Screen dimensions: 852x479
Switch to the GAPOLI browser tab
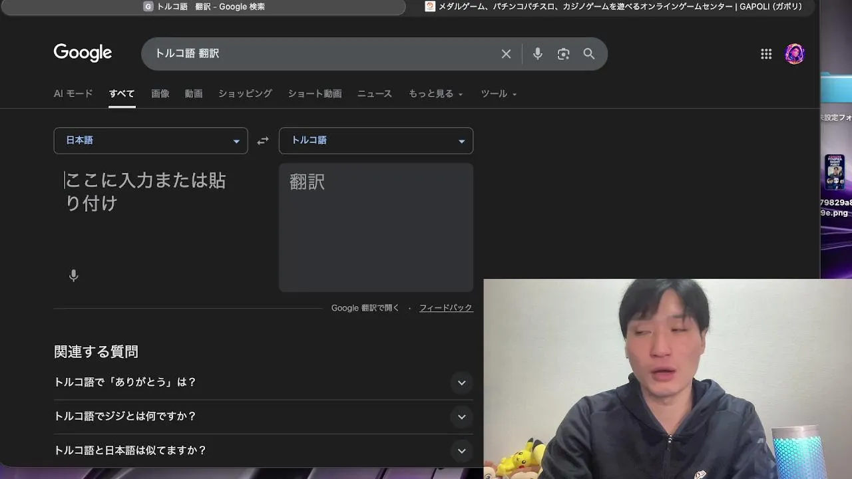[x=612, y=7]
